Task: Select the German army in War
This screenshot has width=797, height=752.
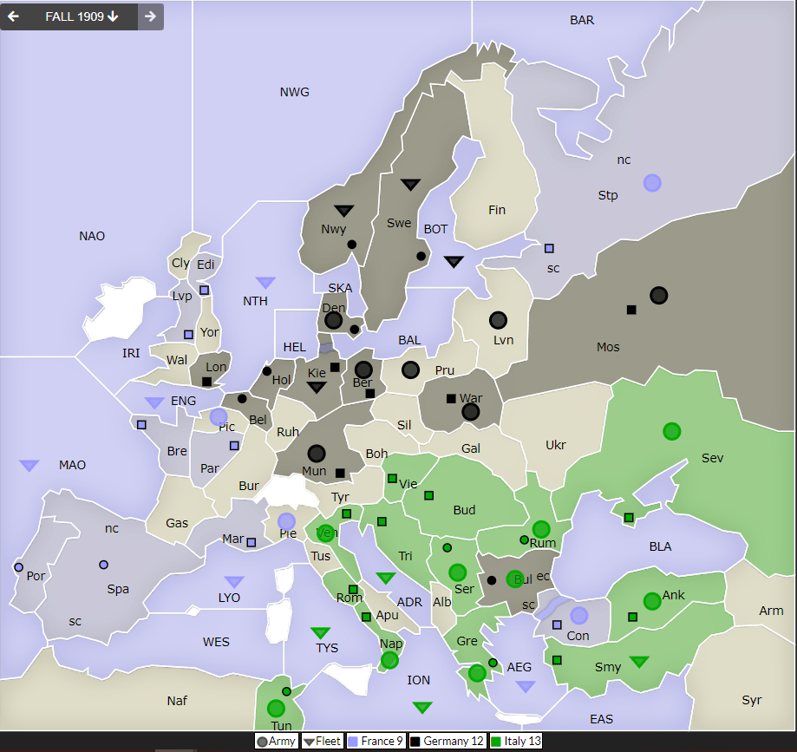Action: [471, 411]
